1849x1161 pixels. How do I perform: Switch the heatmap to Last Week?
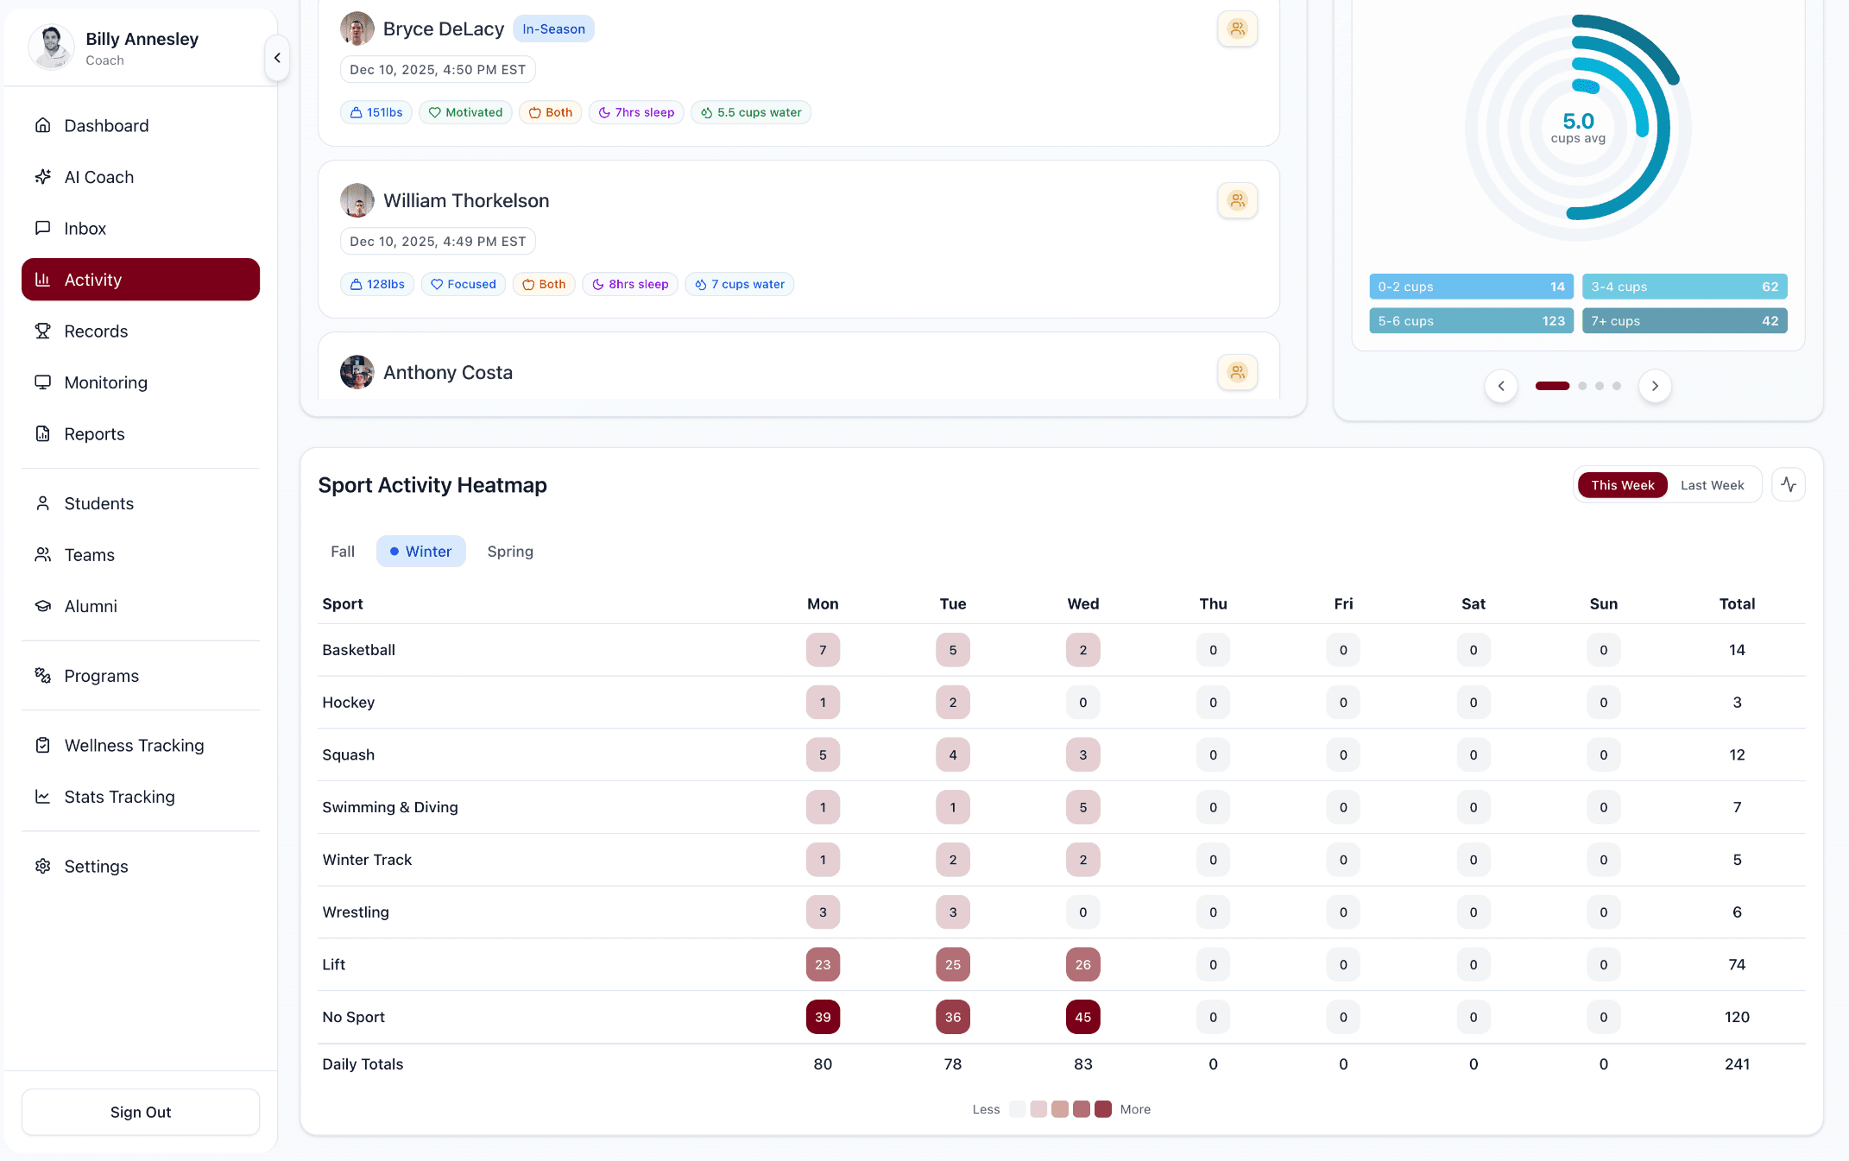(x=1713, y=484)
